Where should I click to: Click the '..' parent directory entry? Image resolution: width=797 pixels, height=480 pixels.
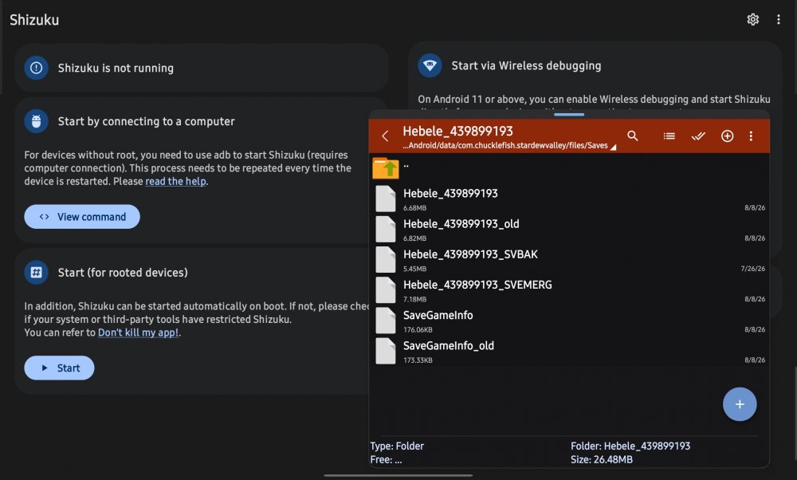click(x=569, y=167)
